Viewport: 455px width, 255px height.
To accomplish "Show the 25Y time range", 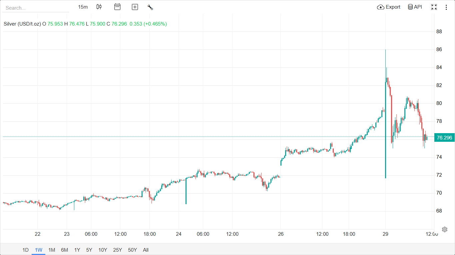I will [x=118, y=250].
